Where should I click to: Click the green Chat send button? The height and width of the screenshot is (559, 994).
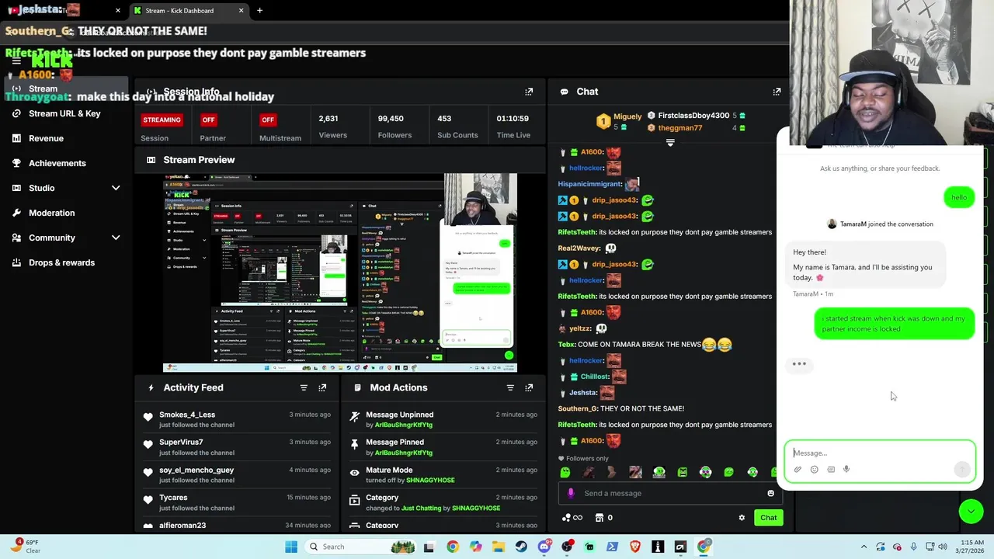(x=768, y=518)
